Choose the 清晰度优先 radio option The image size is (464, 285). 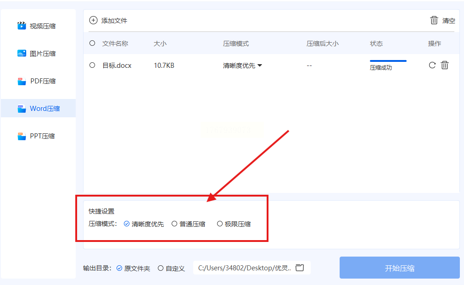pos(144,224)
